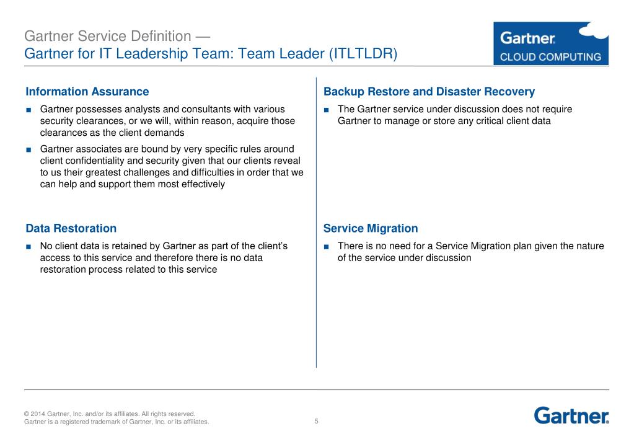
Task: Select the 'Information Assurance' heading
Action: (x=87, y=91)
